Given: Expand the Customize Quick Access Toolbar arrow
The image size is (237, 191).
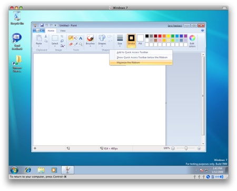Looking at the screenshot, I should [55, 25].
